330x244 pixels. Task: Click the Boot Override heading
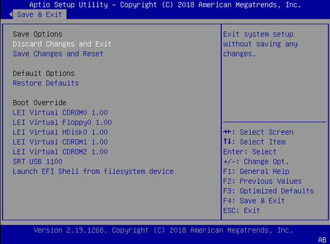coord(40,103)
